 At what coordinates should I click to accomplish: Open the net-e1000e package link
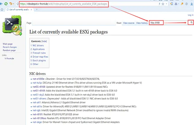pyautogui.click(x=39, y=79)
